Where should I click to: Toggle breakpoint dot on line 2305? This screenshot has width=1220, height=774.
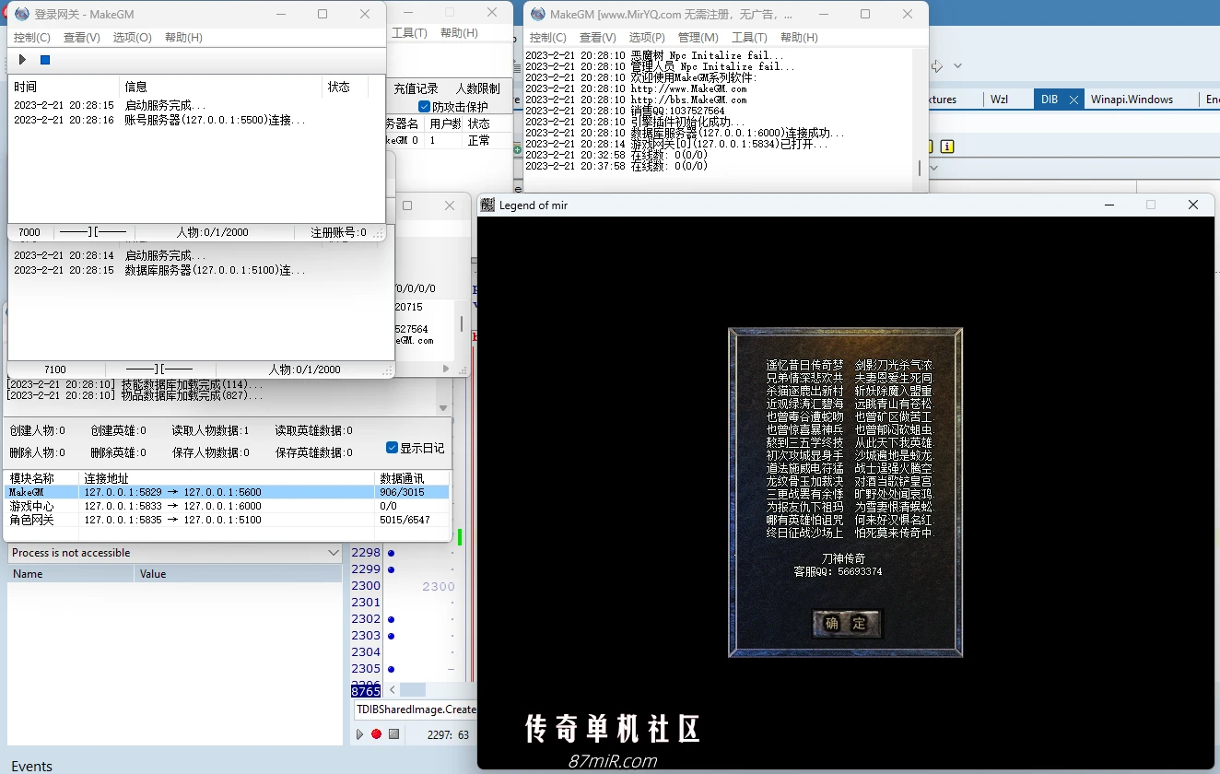click(x=391, y=669)
